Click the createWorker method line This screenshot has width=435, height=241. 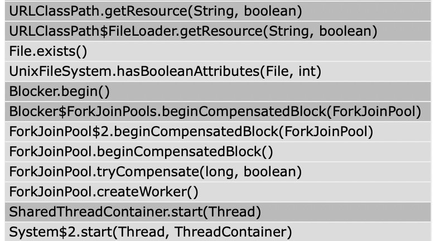point(217,192)
